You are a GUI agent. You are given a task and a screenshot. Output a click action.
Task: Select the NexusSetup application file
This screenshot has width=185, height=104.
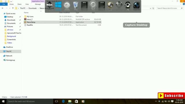coord(31,22)
